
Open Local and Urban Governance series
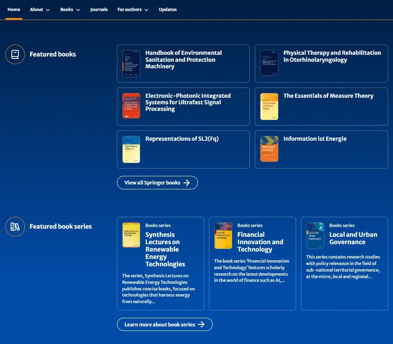(x=353, y=238)
